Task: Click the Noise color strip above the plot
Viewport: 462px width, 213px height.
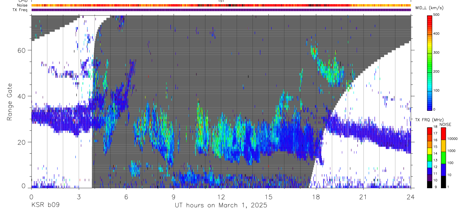Action: click(x=221, y=5)
